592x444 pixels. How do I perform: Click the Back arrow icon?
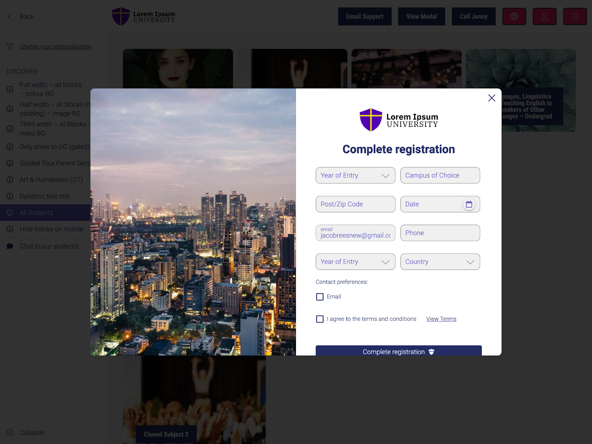point(10,16)
